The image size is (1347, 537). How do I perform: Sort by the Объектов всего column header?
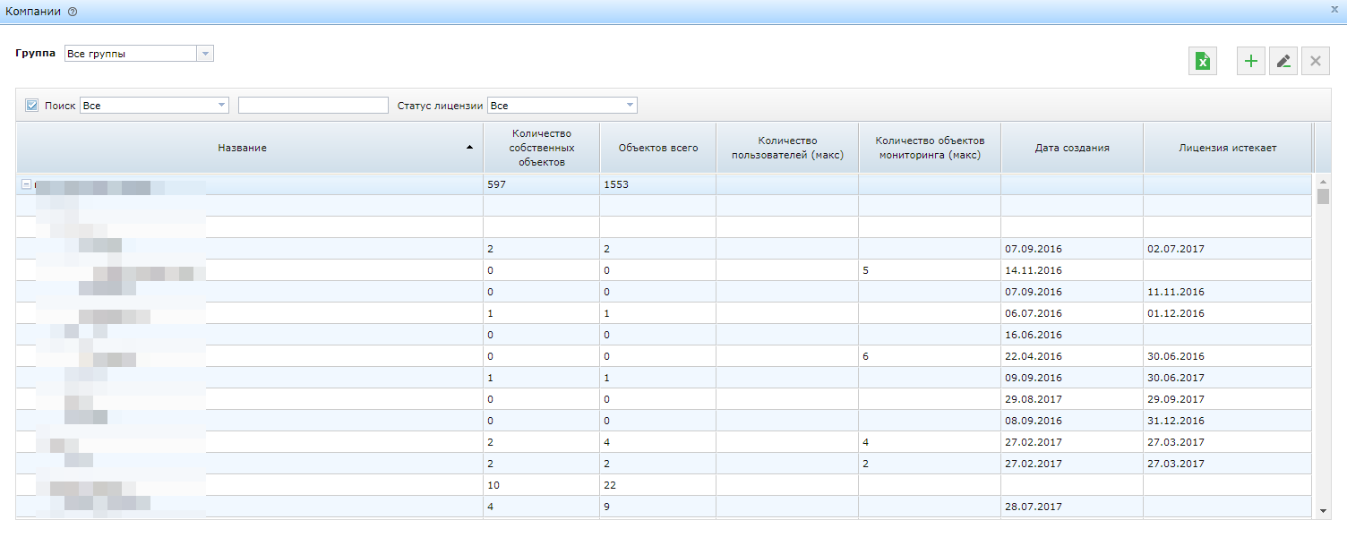pos(657,147)
